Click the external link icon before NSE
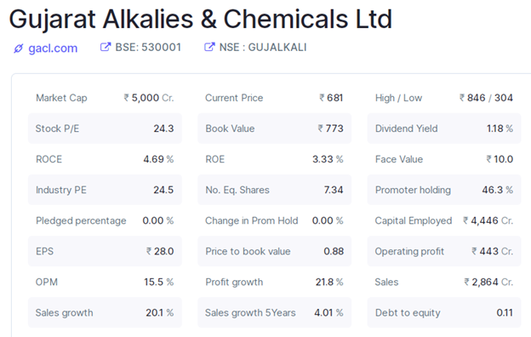This screenshot has height=337, width=531. click(x=209, y=47)
